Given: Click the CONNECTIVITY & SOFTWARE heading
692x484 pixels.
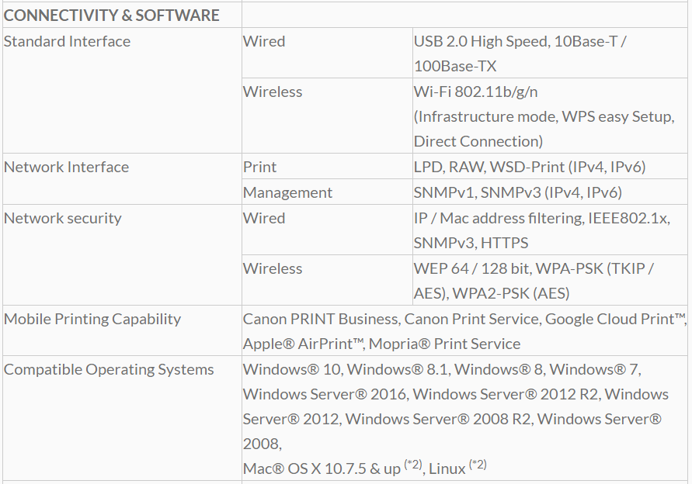Looking at the screenshot, I should pyautogui.click(x=112, y=15).
